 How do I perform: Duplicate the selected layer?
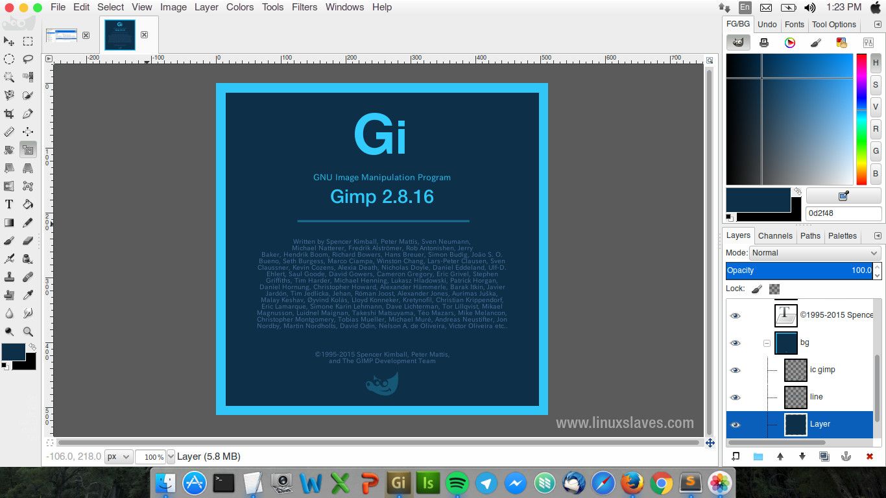(824, 456)
